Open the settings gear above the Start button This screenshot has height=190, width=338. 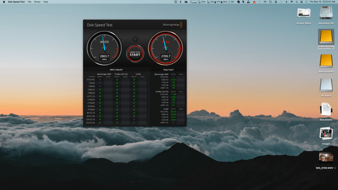click(x=135, y=39)
